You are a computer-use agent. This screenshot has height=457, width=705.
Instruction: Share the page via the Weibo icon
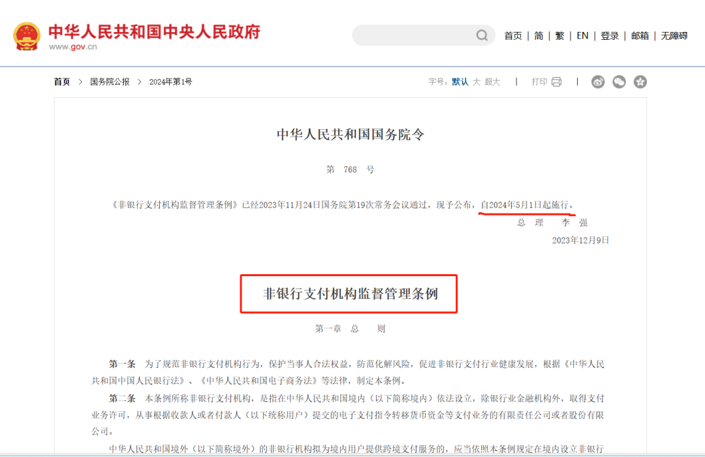tap(597, 82)
